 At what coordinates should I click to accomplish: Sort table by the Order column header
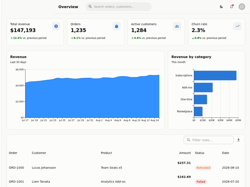pyautogui.click(x=13, y=153)
